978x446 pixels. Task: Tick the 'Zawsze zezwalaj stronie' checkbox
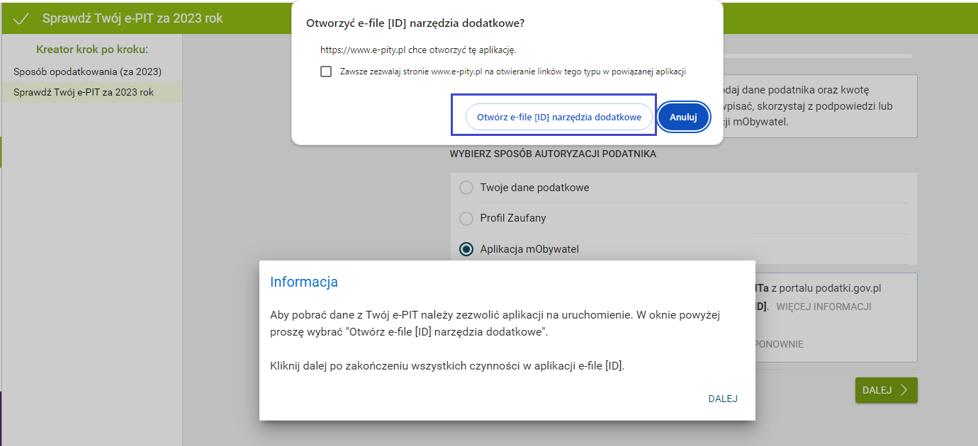point(326,72)
